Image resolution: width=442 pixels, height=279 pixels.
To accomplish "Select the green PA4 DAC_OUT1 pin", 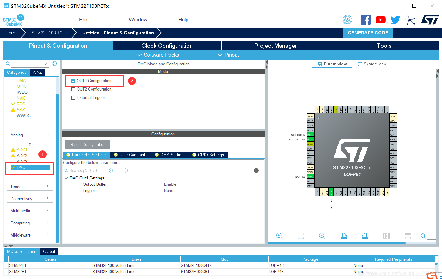I will pyautogui.click(x=331, y=192).
